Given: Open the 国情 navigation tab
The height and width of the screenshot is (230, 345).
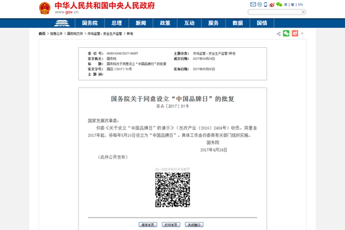Looking at the screenshot, I should point(262,23).
